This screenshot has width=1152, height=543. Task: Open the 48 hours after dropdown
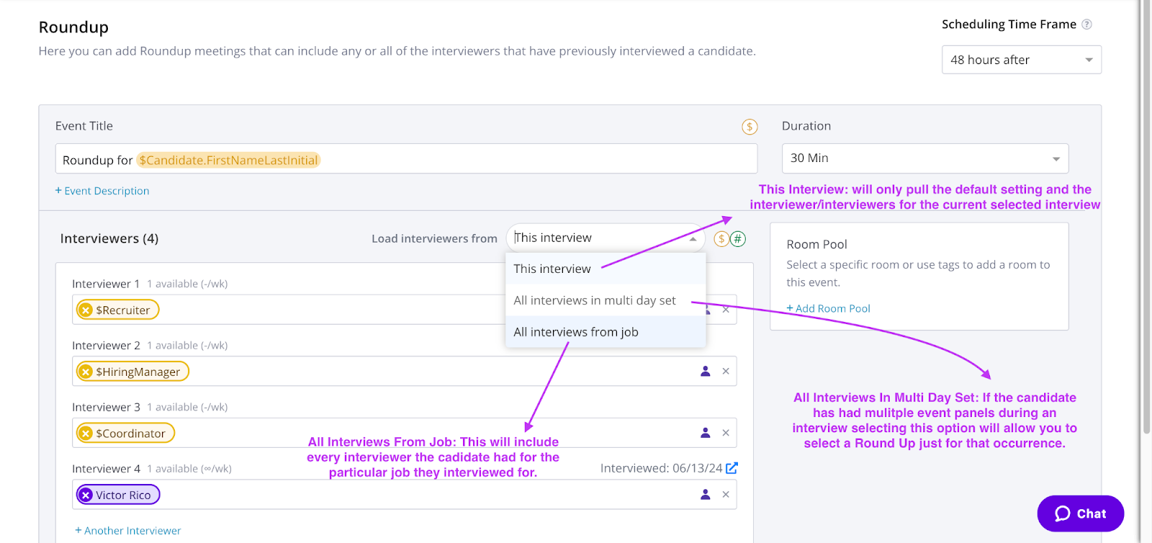pos(1021,60)
